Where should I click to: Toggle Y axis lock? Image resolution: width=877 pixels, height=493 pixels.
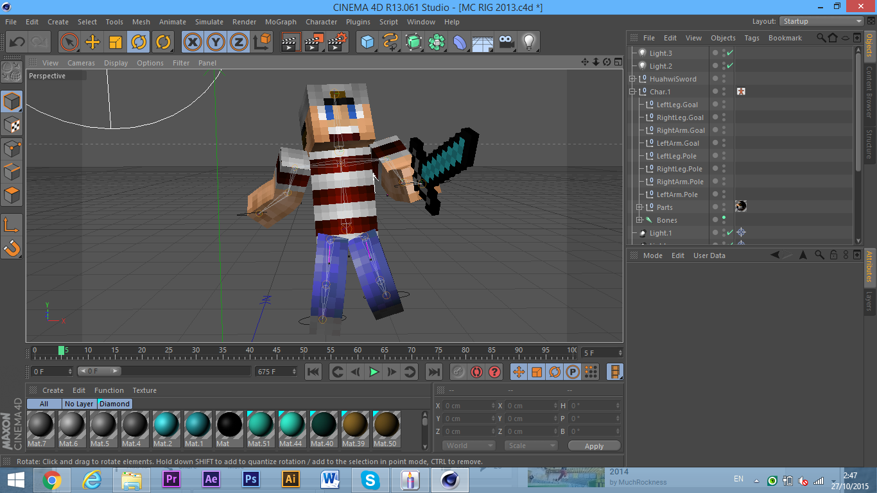pos(216,42)
